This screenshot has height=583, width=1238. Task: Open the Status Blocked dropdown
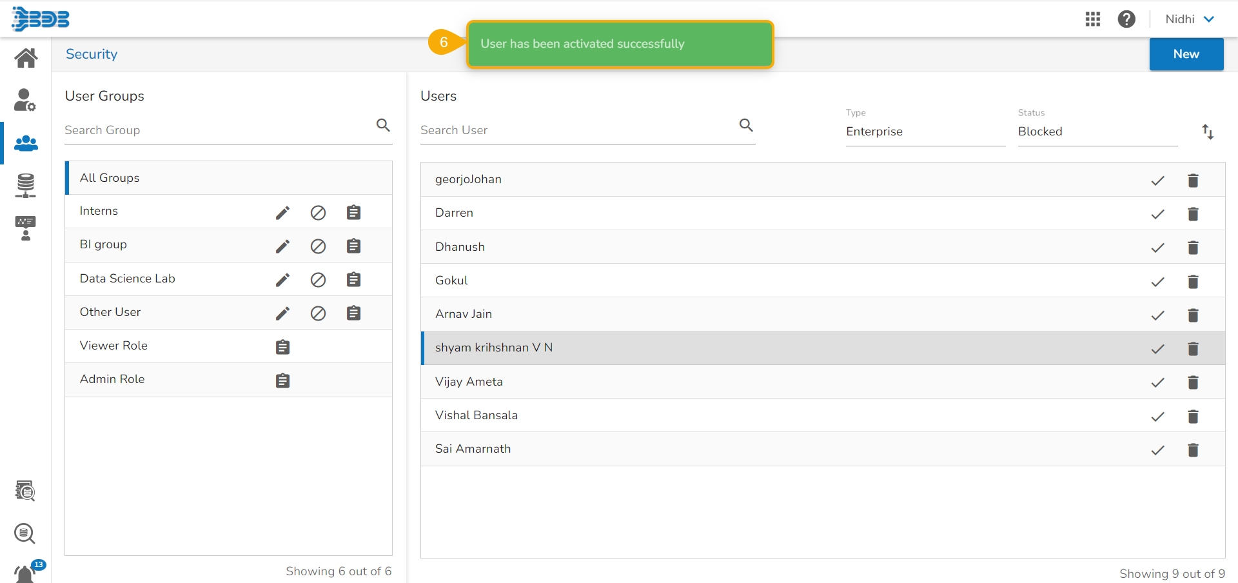coord(1097,132)
